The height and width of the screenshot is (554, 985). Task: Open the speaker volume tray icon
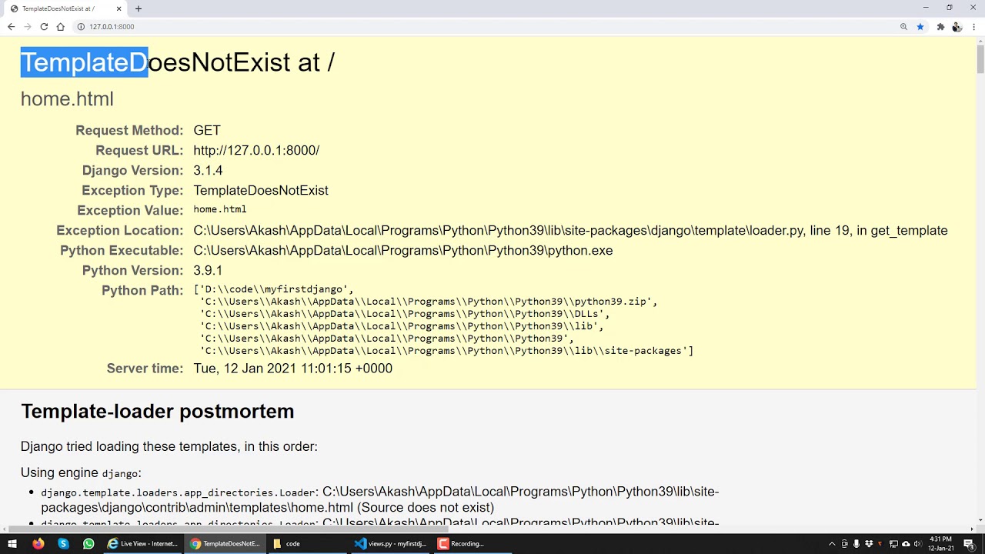917,544
